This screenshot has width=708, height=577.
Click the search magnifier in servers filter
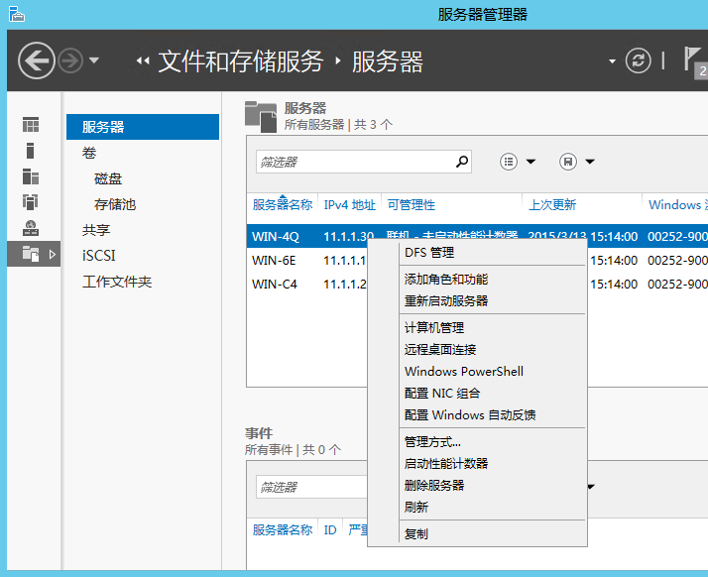(462, 162)
